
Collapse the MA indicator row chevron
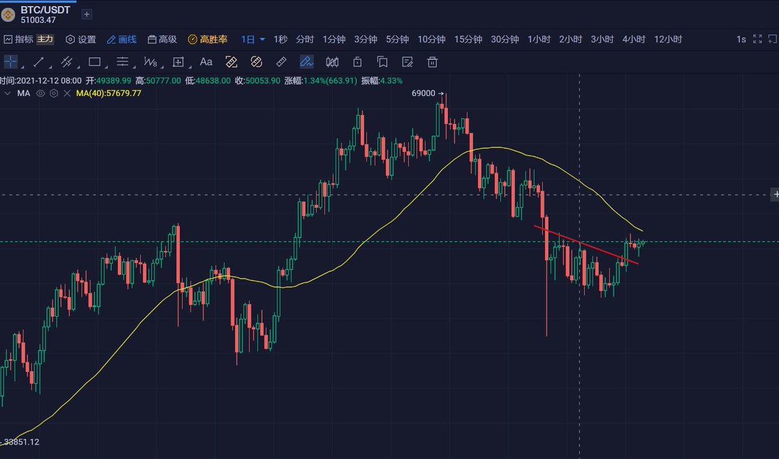click(8, 93)
